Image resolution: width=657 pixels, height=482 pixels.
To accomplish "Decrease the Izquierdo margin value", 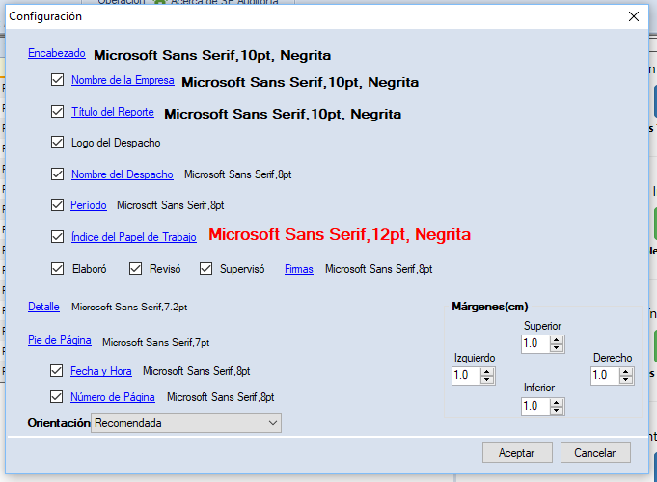I will point(487,380).
